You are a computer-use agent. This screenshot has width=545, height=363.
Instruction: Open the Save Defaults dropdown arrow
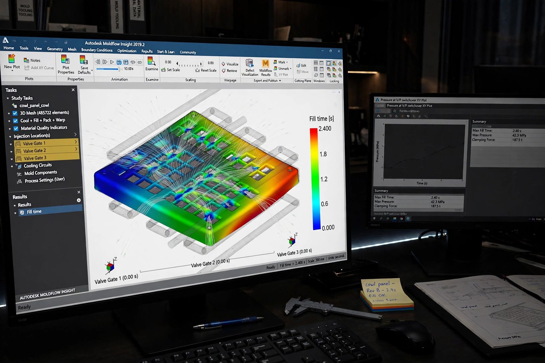(92, 70)
